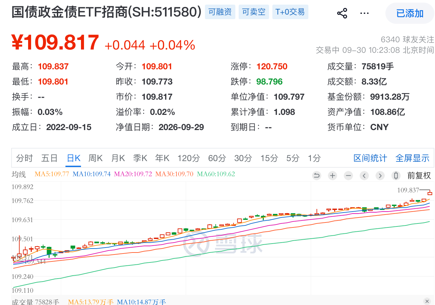The width and height of the screenshot is (435, 305).
Task: Click the 货币单位 value CNY
Action: coord(379,127)
